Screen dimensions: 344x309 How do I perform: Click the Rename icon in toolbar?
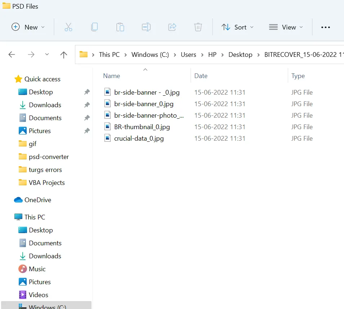tap(146, 27)
